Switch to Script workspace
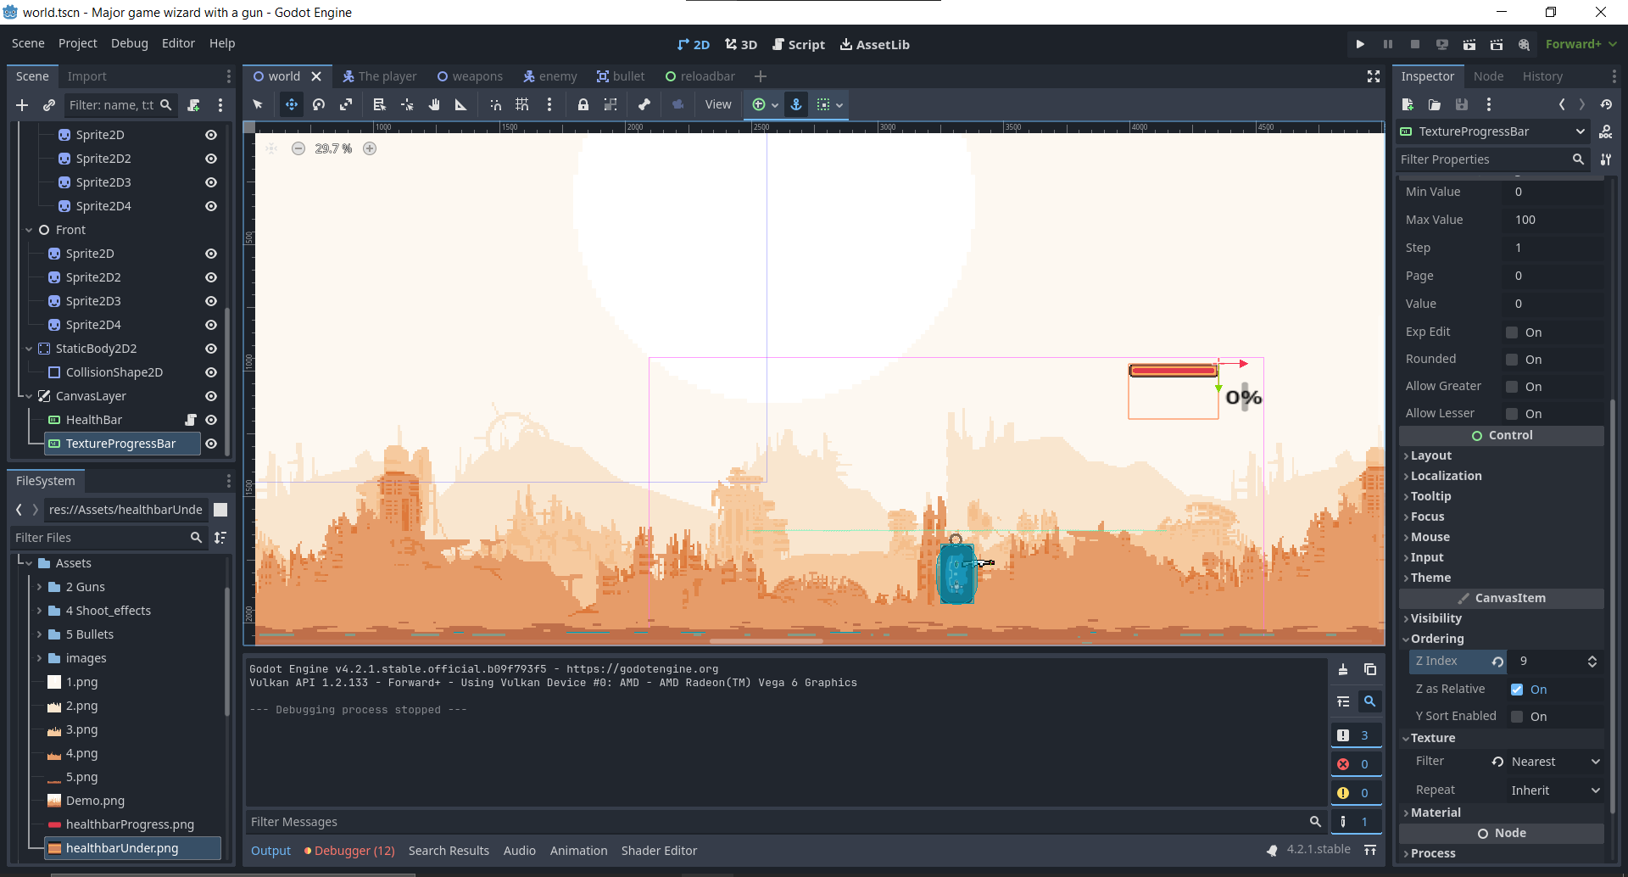Viewport: 1628px width, 877px height. click(799, 44)
